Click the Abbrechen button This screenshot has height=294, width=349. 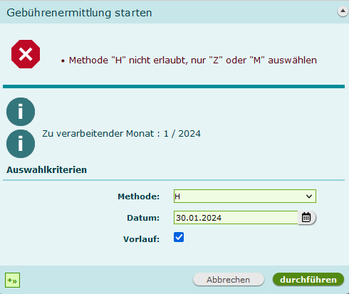pos(229,280)
